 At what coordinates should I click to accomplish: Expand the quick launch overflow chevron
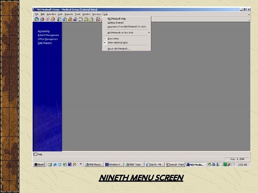point(81,164)
